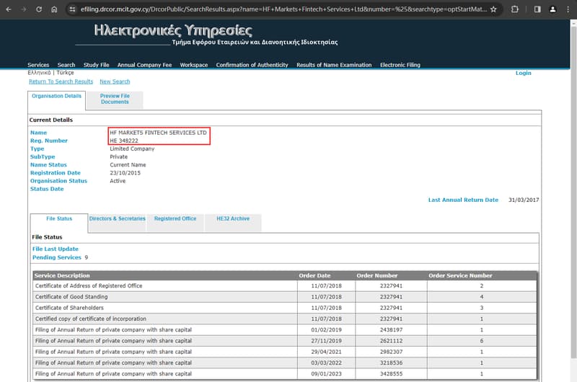Open the Preview File Documents tab
Image resolution: width=577 pixels, height=382 pixels.
pyautogui.click(x=115, y=99)
